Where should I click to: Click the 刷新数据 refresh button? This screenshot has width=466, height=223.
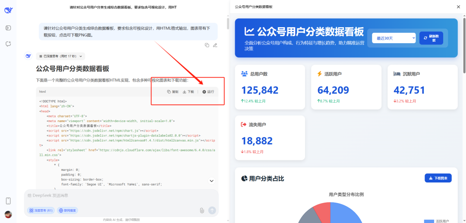(431, 38)
